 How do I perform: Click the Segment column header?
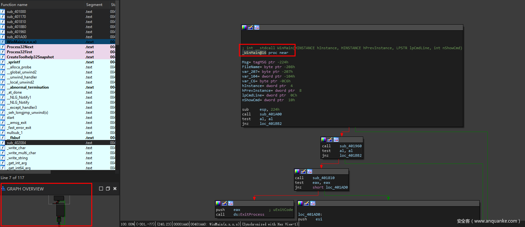(94, 5)
